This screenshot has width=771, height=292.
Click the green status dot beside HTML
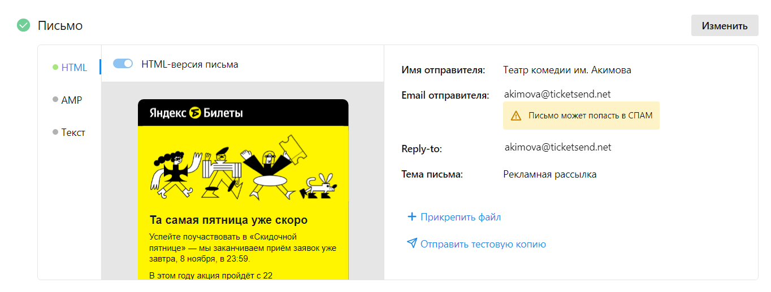point(55,68)
